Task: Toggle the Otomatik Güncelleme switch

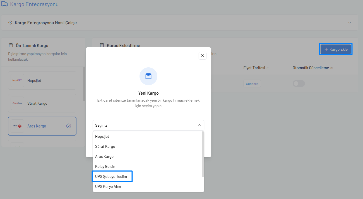Action: pos(299,83)
